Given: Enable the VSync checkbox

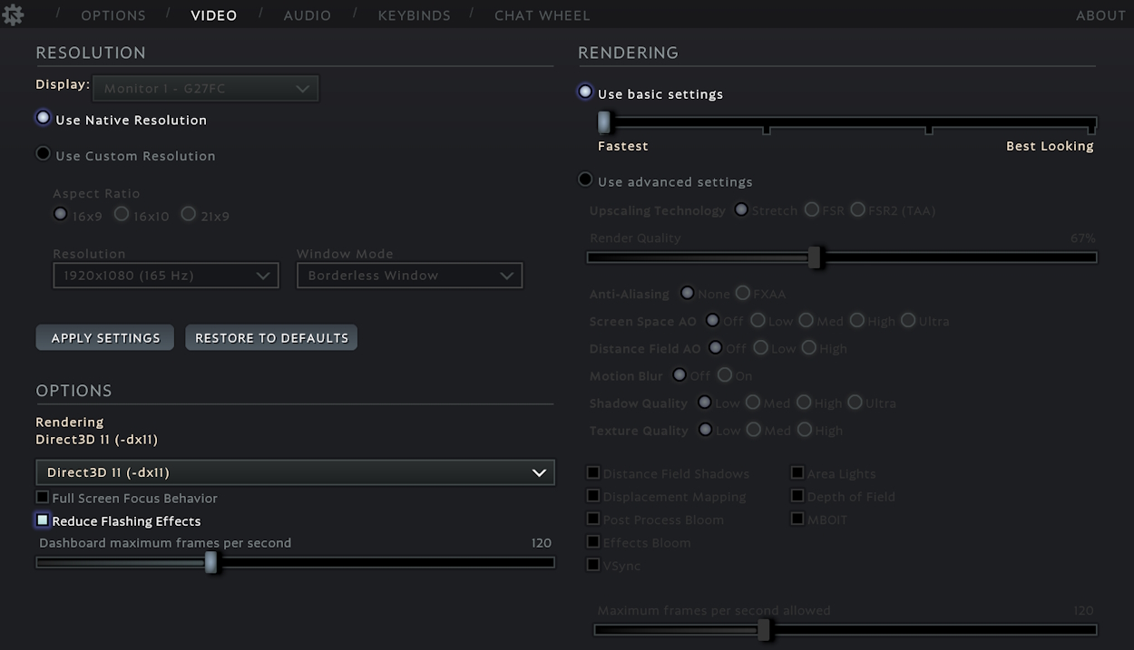Looking at the screenshot, I should click(x=593, y=564).
